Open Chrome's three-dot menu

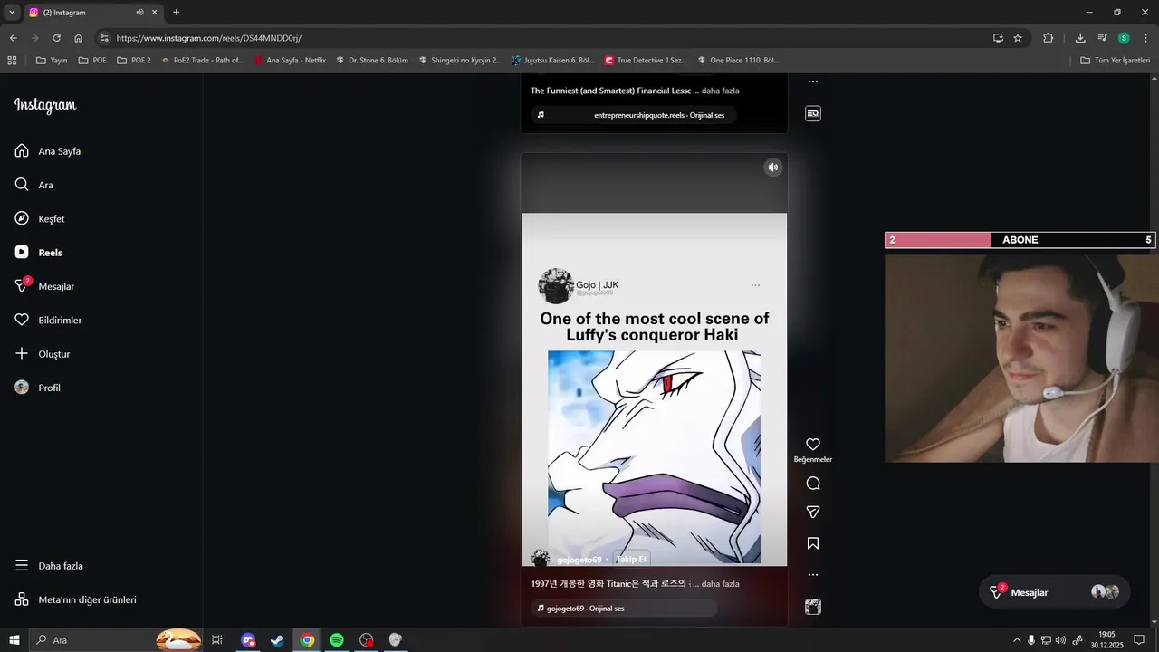(x=1145, y=38)
